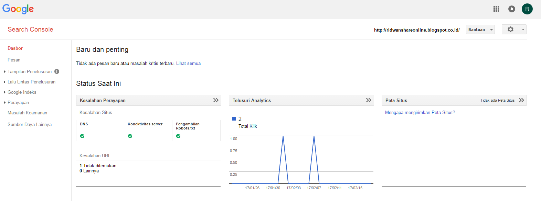Click the 17/02/07 date label

[314, 188]
